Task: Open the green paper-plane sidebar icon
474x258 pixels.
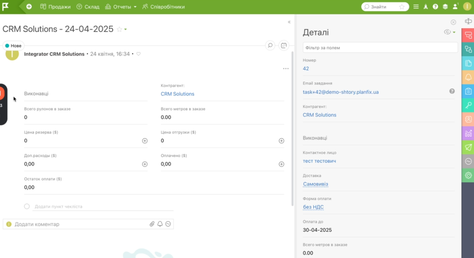Action: click(x=468, y=148)
